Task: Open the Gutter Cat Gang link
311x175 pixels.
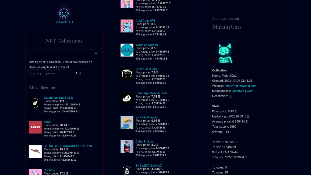Action: tap(146, 69)
